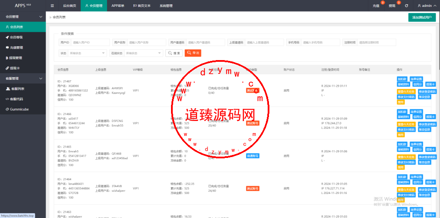Click 基础资料 for member 21467

coord(403,85)
